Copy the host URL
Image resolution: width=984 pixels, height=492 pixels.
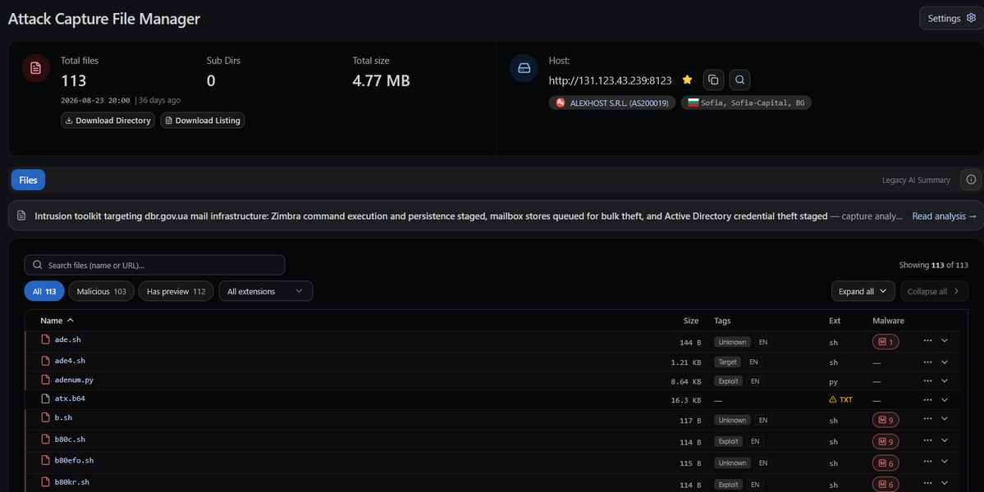[x=713, y=80]
